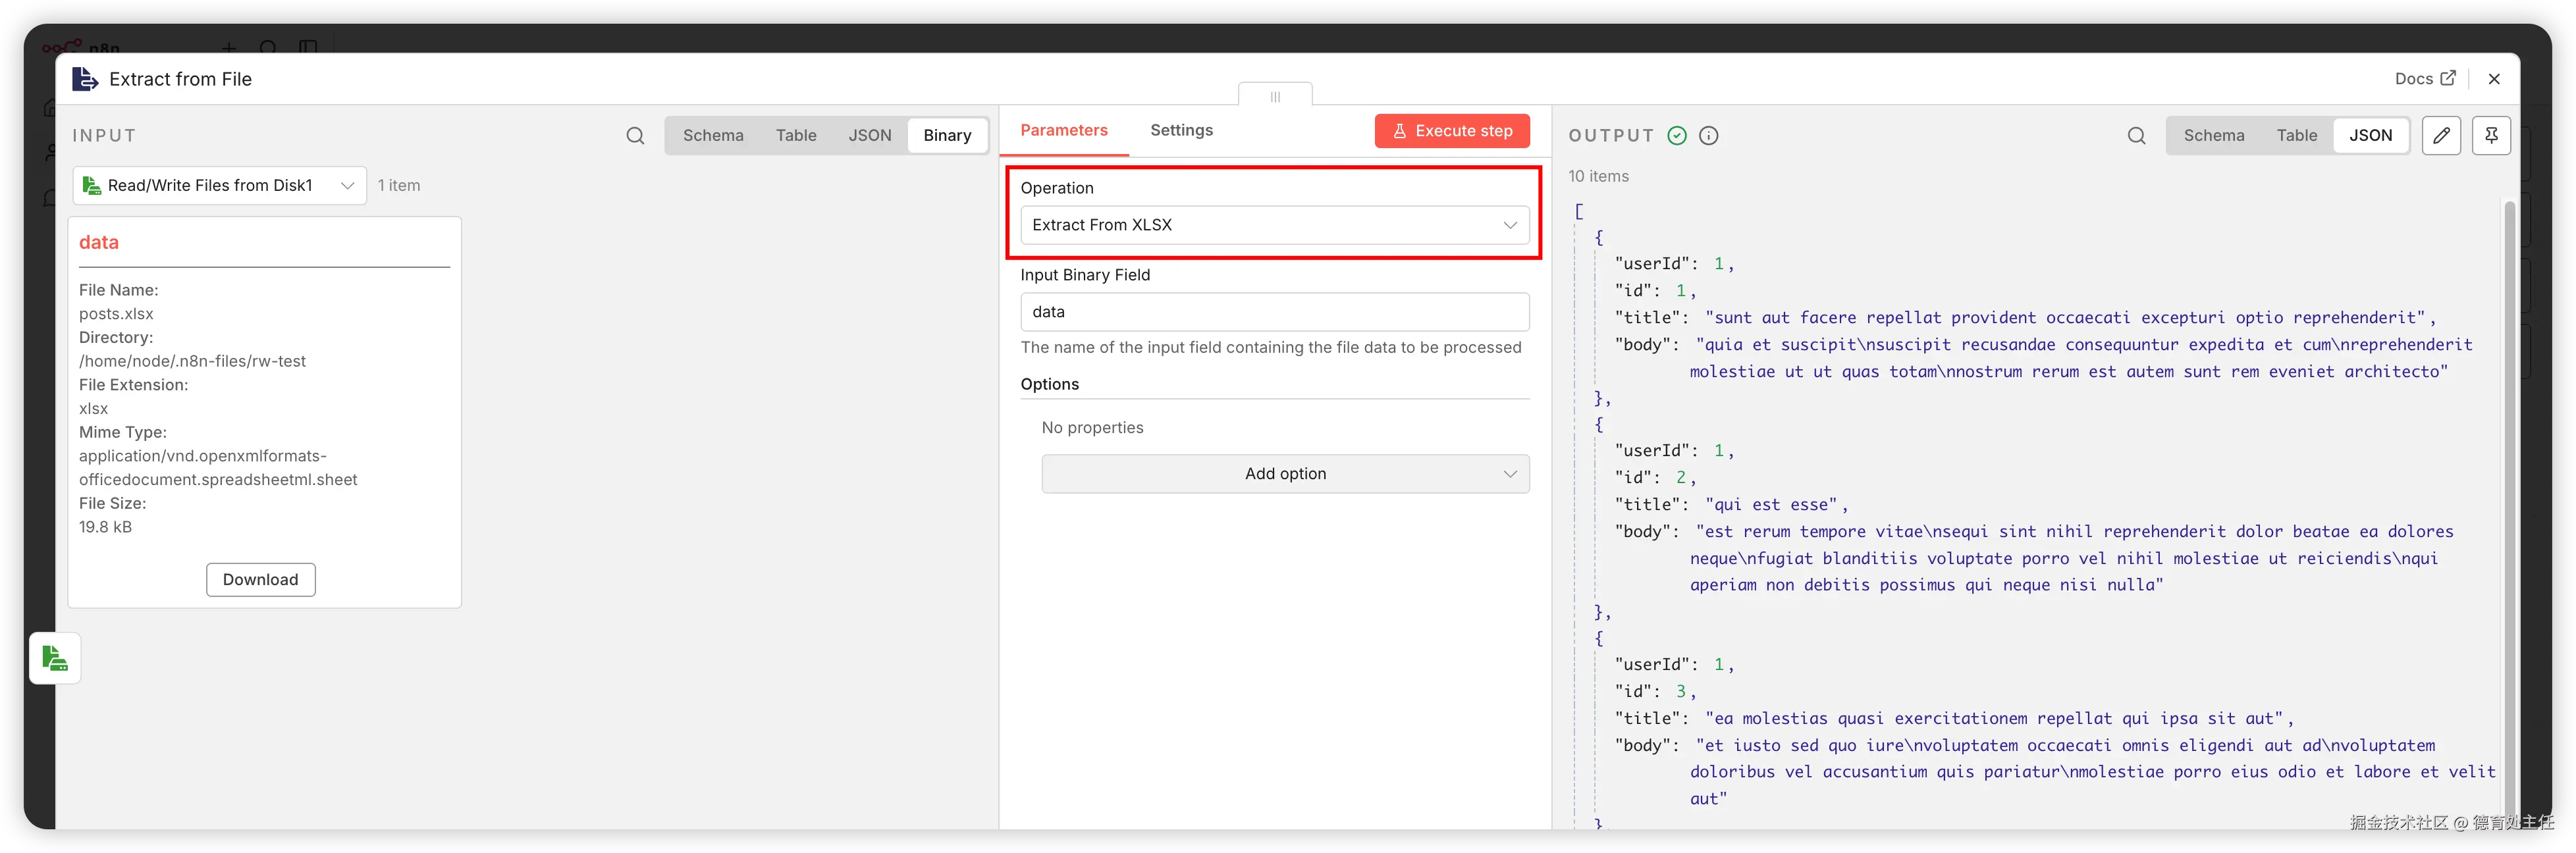Click the input panel search icon

coord(635,135)
